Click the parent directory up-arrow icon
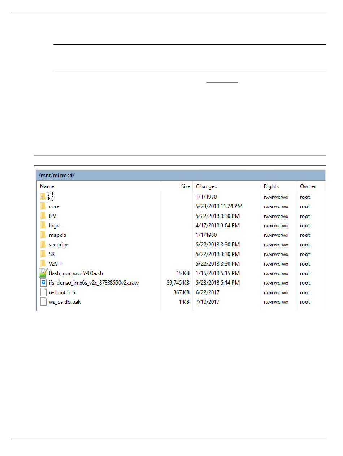The width and height of the screenshot is (343, 456). tap(43, 197)
